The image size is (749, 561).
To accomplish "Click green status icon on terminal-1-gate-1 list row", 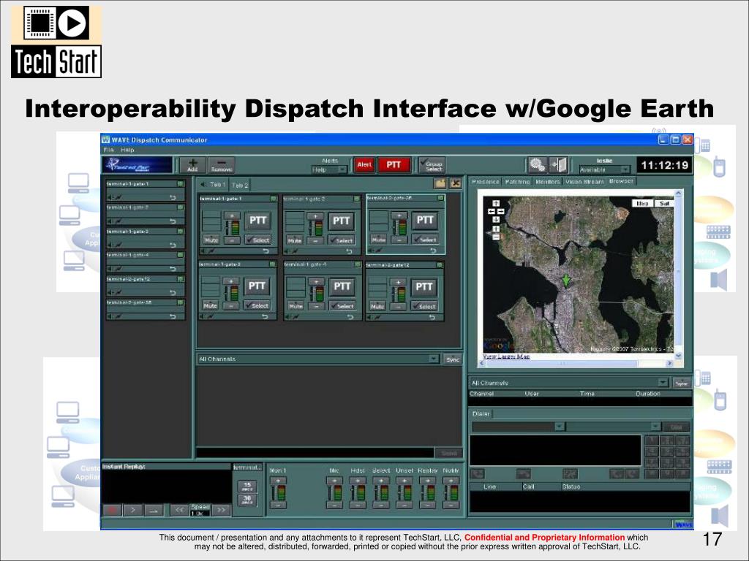I will coord(181,183).
